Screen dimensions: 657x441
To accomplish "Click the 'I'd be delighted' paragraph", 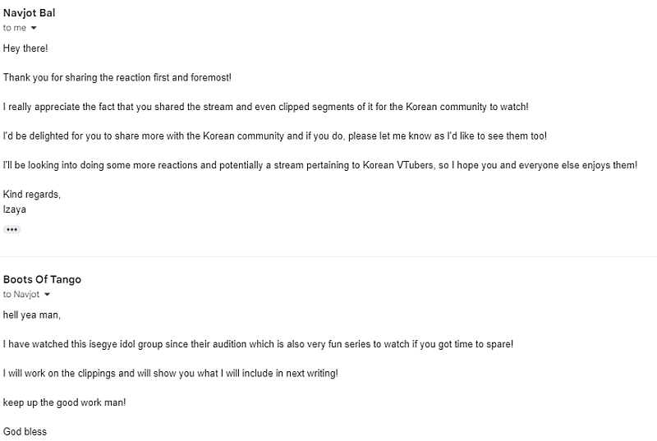I will [x=274, y=136].
